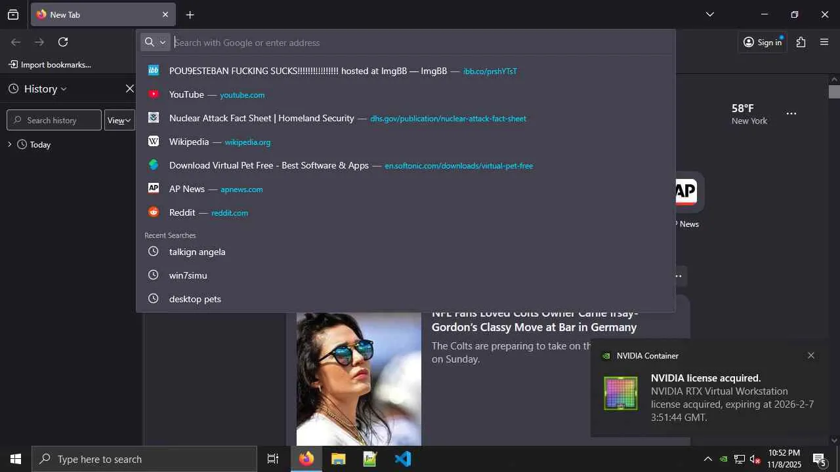Screen dimensions: 840x472
Task: Open the Windows notification center icon
Action: 820,459
